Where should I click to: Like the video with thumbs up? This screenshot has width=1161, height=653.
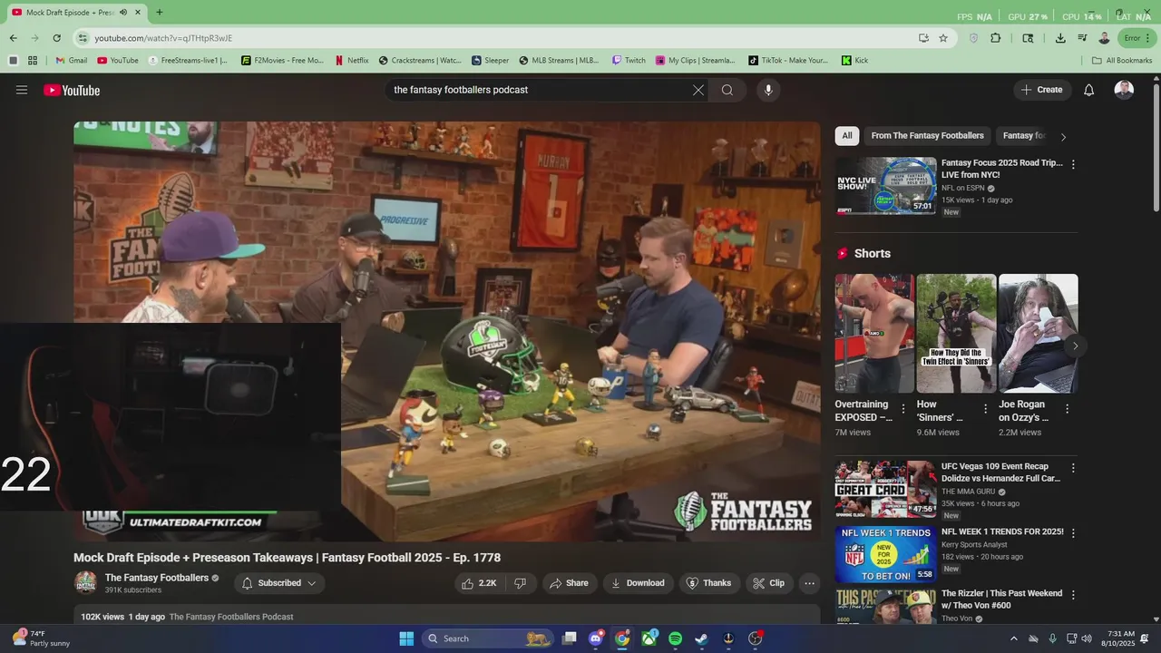479,583
